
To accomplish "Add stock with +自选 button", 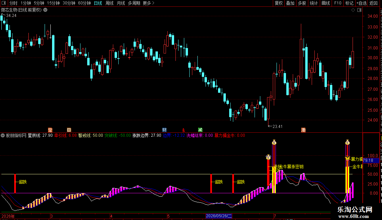I will [361, 3].
